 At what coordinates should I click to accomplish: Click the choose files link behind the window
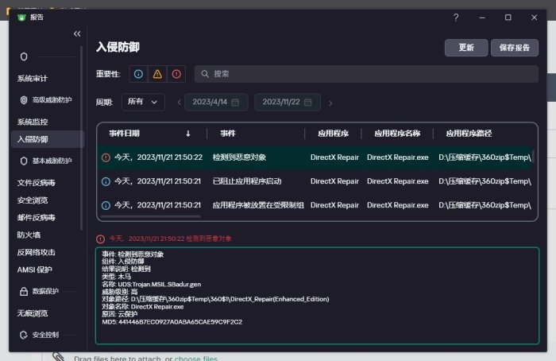[195, 359]
